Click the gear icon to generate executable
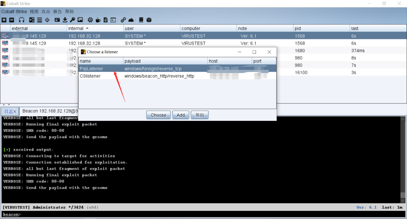This screenshot has height=219, width=407. click(x=90, y=20)
